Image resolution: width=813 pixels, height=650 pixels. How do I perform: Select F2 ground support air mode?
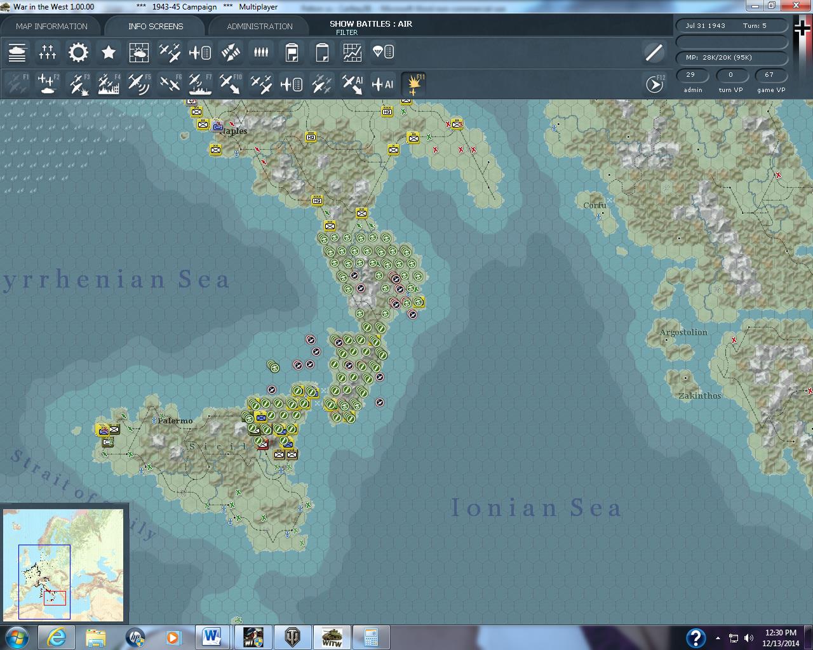pyautogui.click(x=48, y=84)
